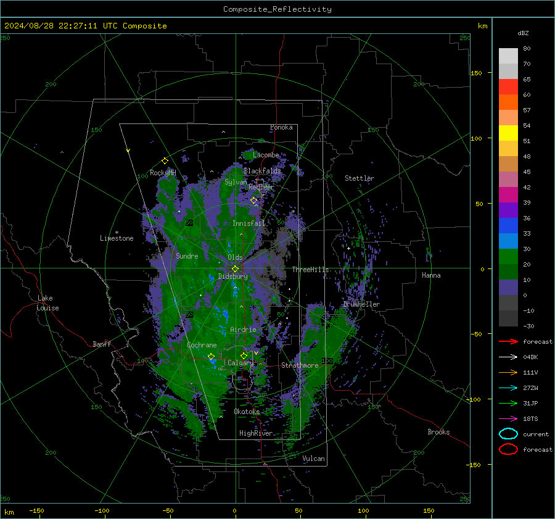555x519 pixels.
Task: Click the dBZ legend heading
Action: point(523,33)
